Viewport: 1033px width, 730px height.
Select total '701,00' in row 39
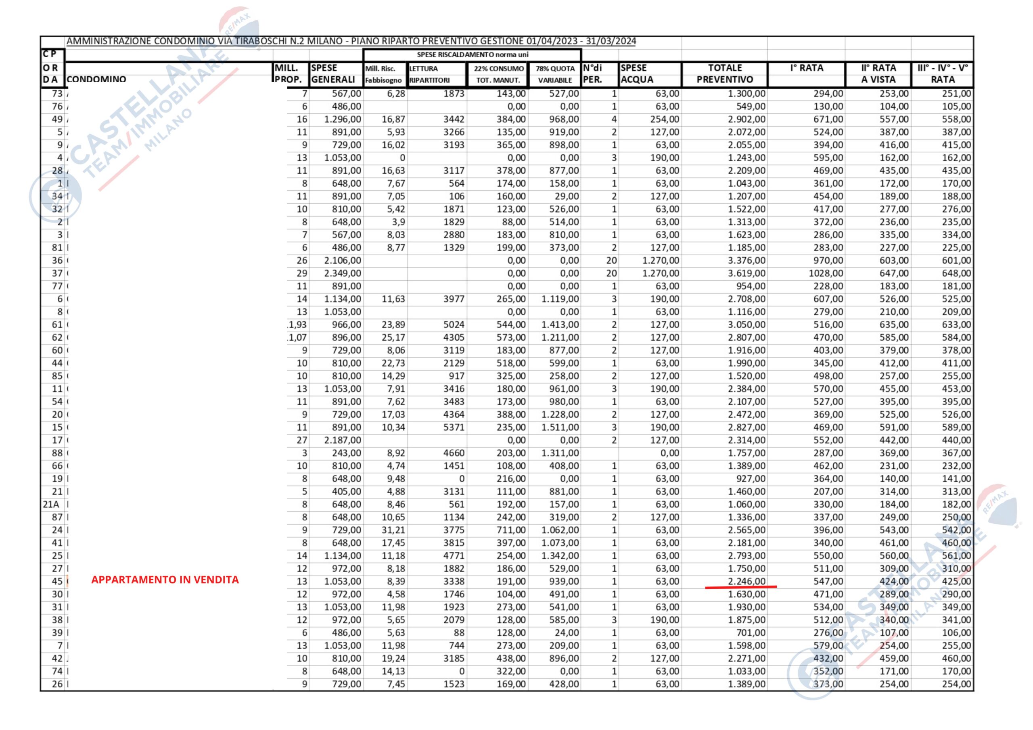coord(751,633)
